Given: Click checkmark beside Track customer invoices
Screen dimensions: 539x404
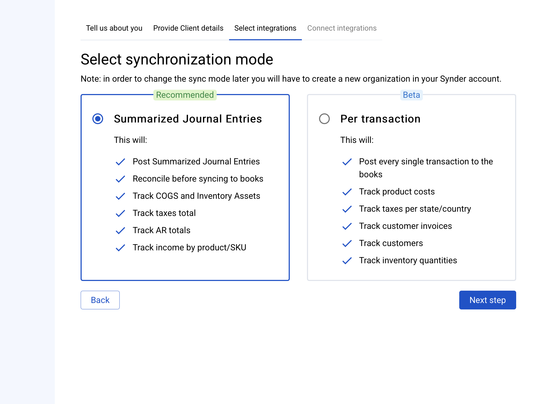Looking at the screenshot, I should pyautogui.click(x=347, y=226).
